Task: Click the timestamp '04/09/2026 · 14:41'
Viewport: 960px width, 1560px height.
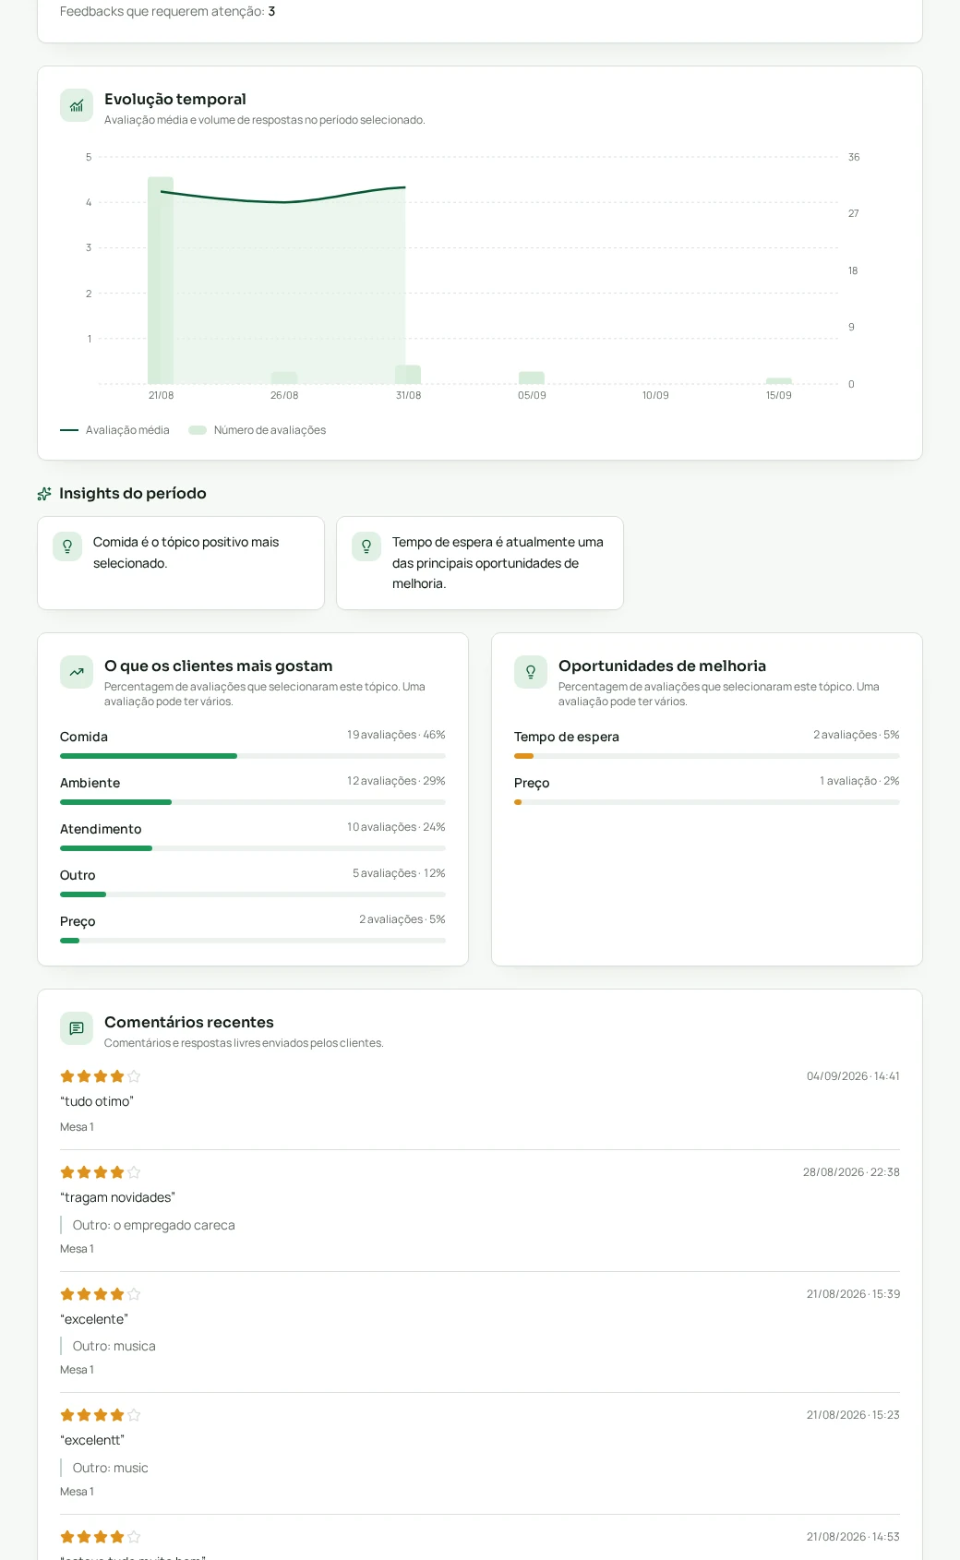Action: pyautogui.click(x=853, y=1076)
